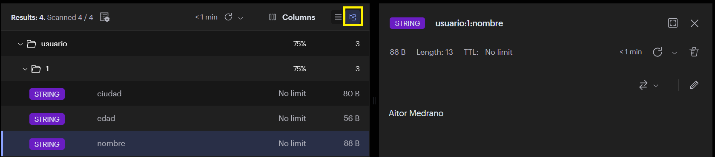Refresh the key list

click(228, 17)
